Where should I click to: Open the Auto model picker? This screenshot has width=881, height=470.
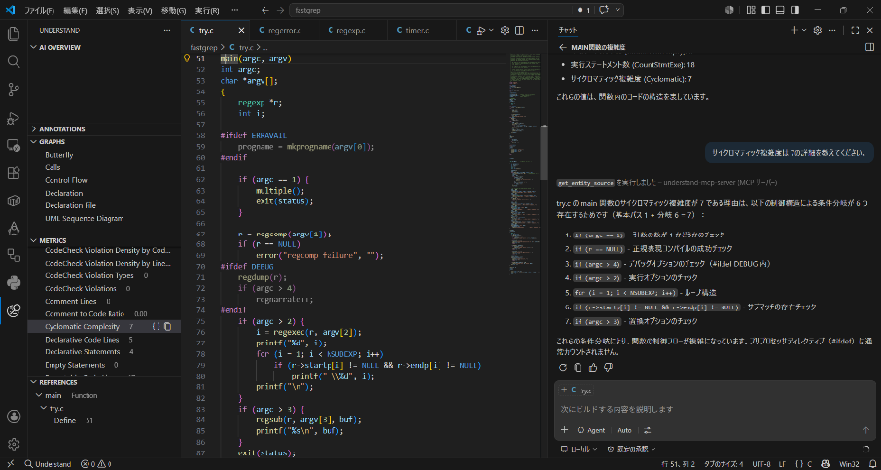[x=625, y=430]
